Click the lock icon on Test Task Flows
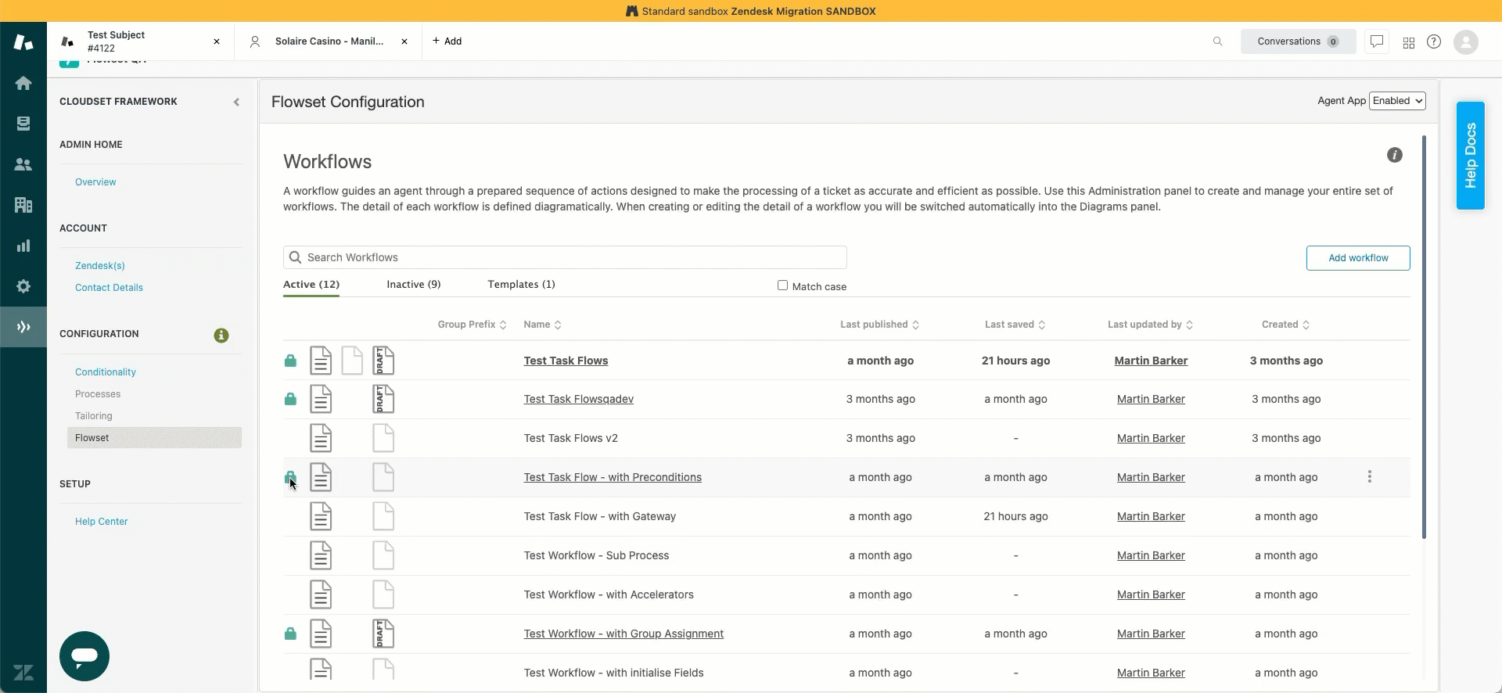Viewport: 1502px width, 693px height. [x=290, y=361]
